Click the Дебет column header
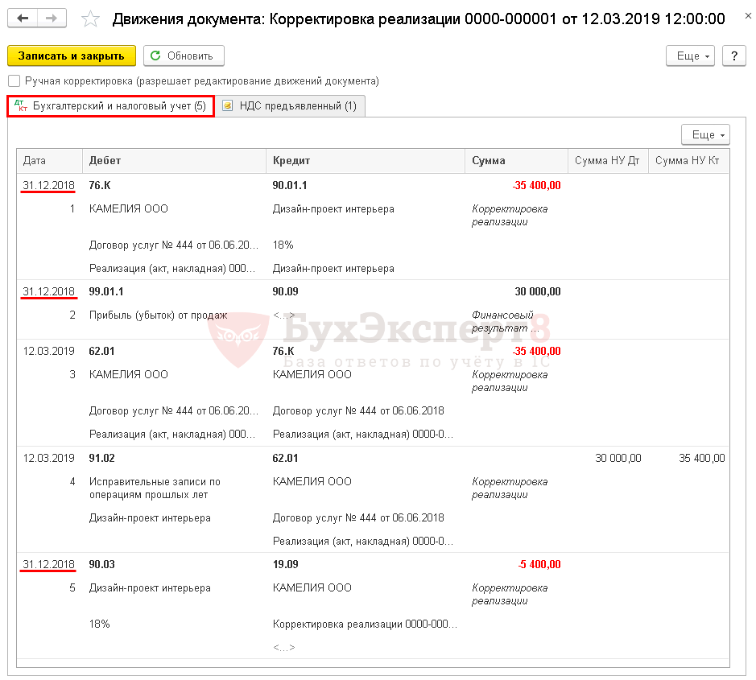This screenshot has width=756, height=680. 174,161
